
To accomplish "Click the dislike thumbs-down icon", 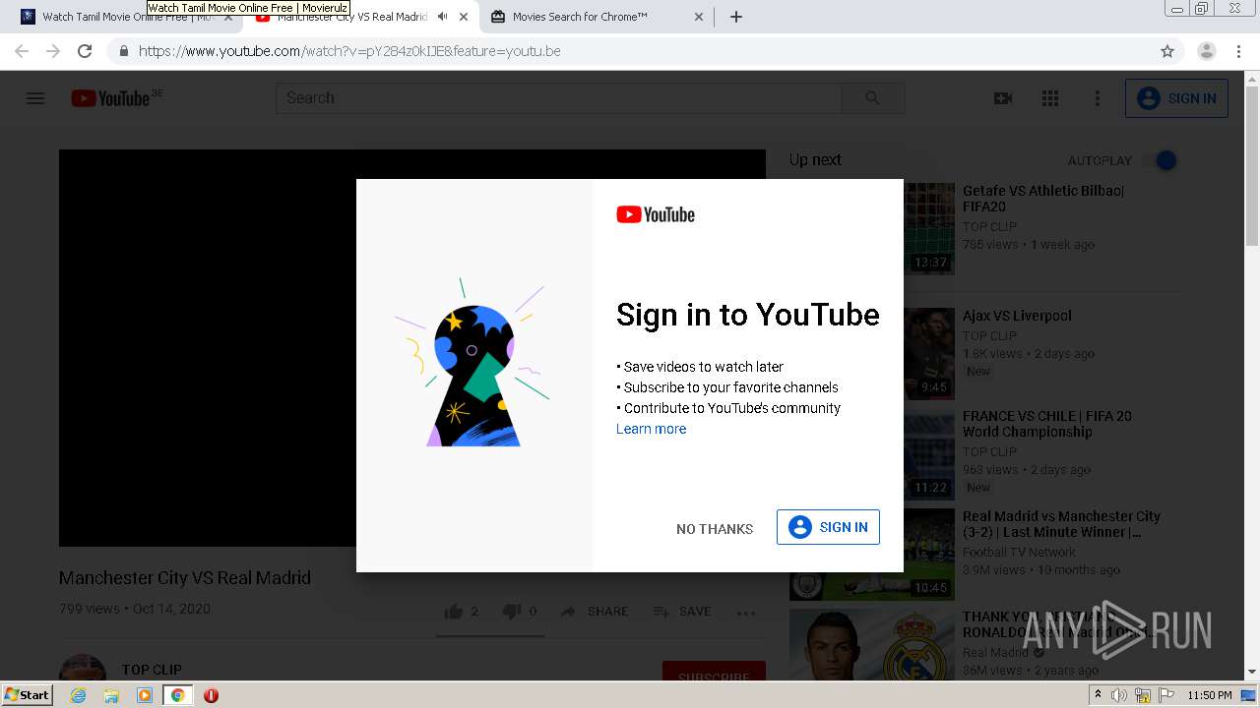I will [x=512, y=612].
